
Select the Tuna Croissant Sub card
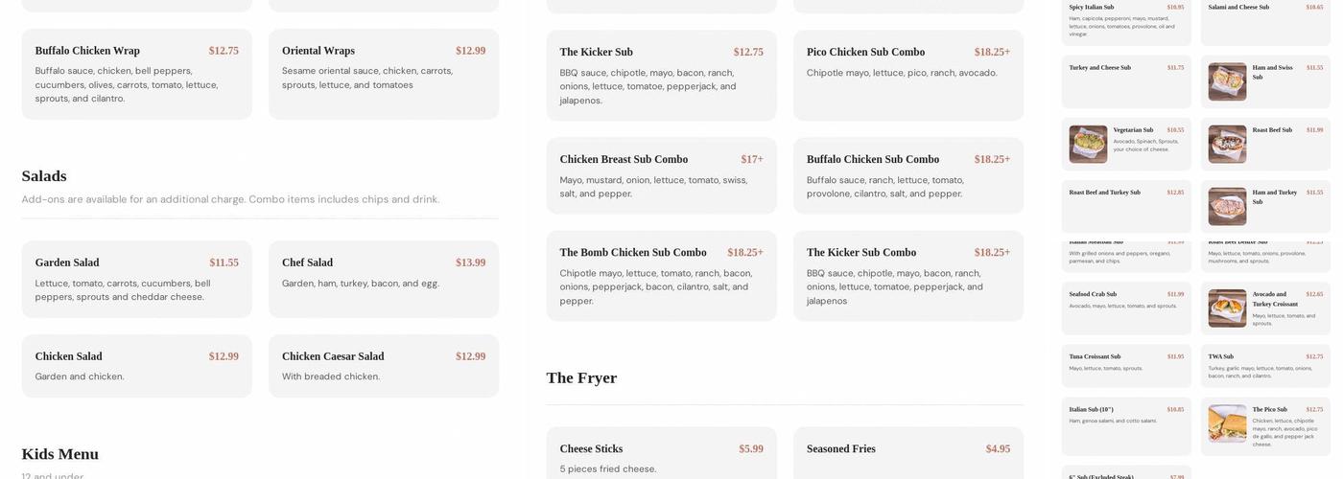pyautogui.click(x=1126, y=364)
